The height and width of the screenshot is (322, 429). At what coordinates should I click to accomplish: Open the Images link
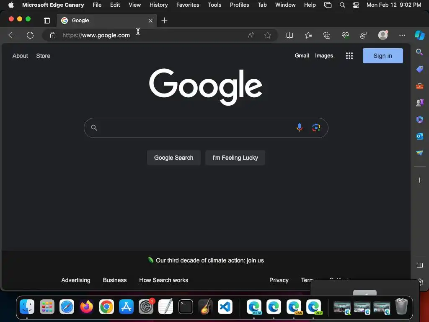324,56
